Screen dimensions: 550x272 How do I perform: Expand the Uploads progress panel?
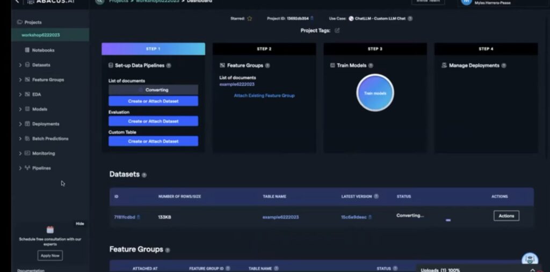coord(532,269)
